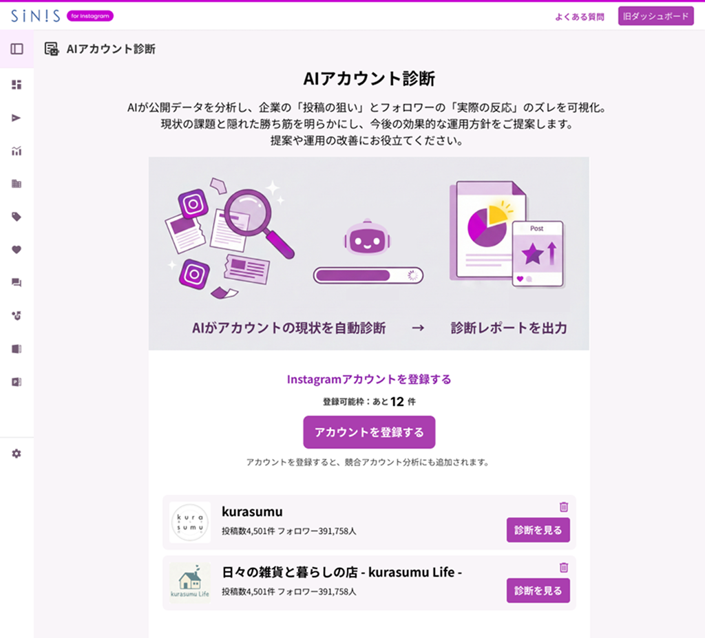Delete the kurasumu Life account via trash icon

[563, 568]
